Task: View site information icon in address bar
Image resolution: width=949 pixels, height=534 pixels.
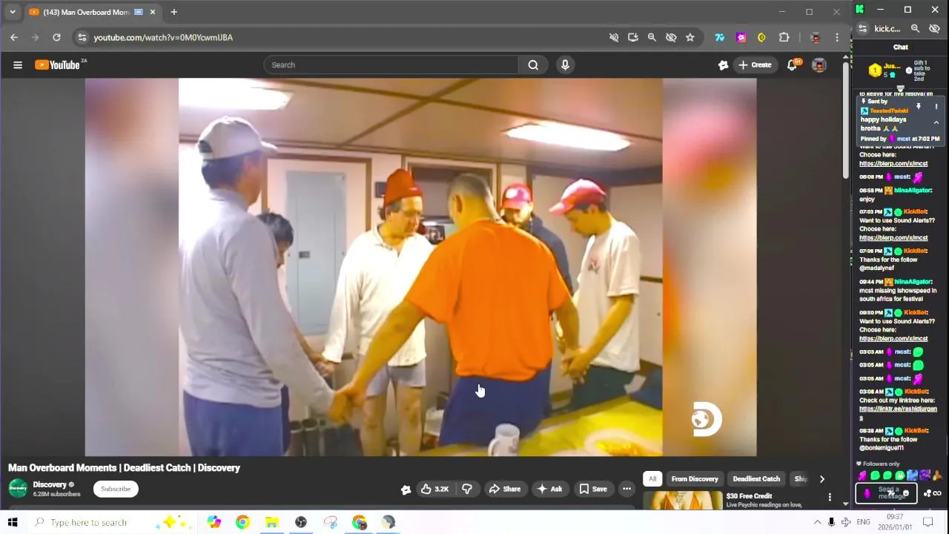Action: [82, 37]
